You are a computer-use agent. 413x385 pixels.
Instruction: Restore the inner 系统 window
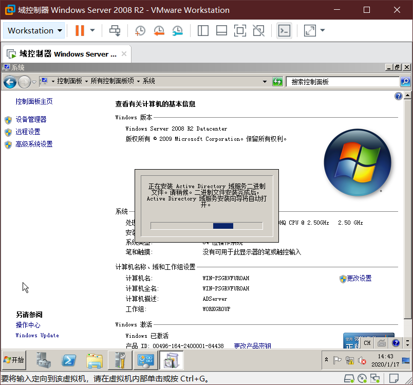(x=397, y=67)
